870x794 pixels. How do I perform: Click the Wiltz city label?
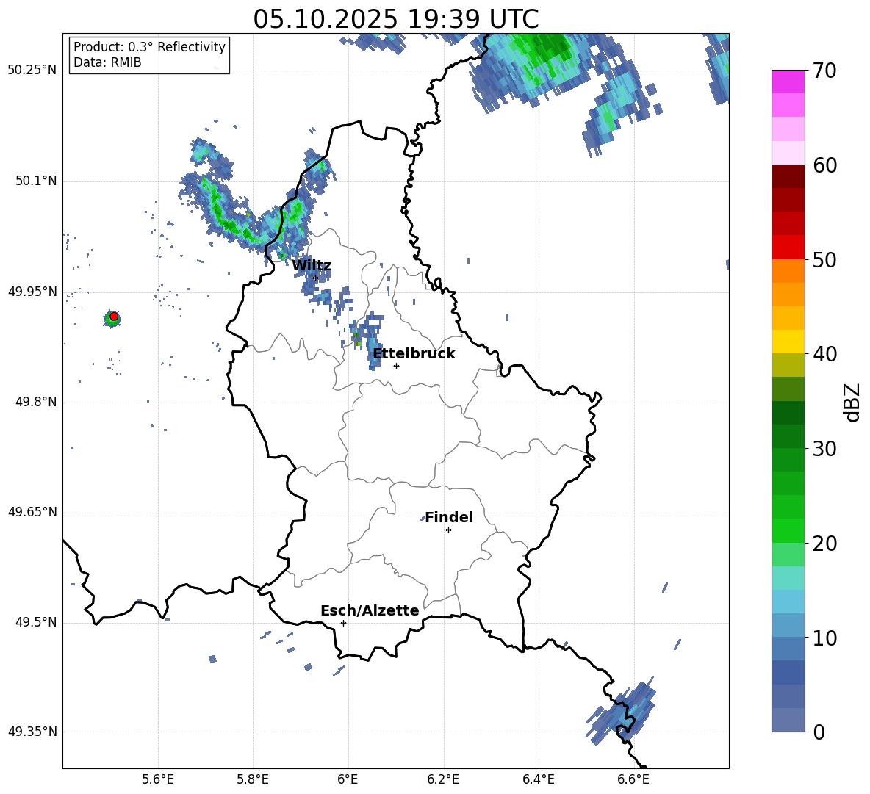[312, 266]
